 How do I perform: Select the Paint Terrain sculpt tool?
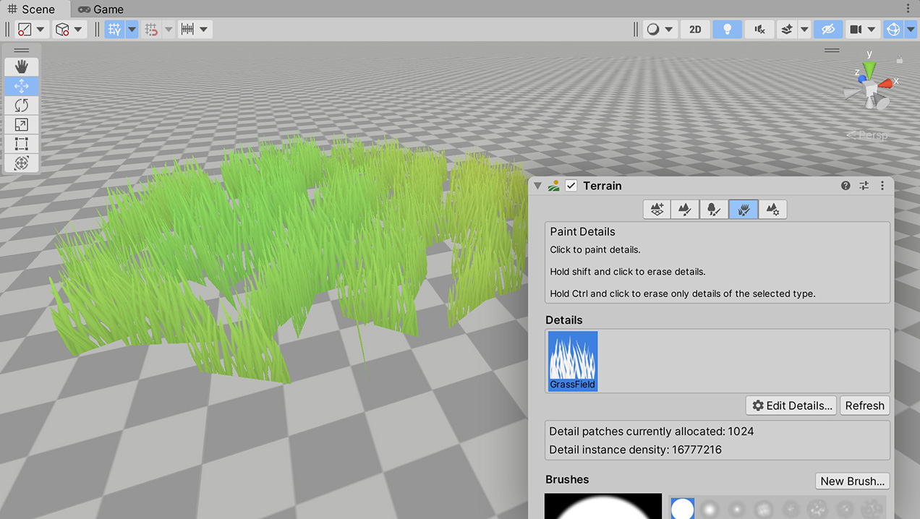686,209
